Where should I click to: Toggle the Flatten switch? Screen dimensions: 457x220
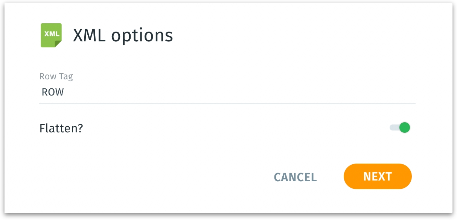tap(400, 128)
